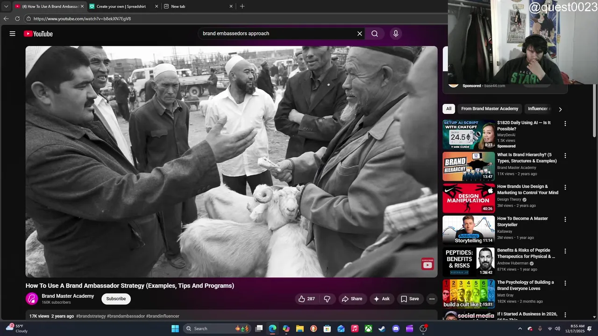
Task: Run search with the magnifier button
Action: tap(375, 34)
